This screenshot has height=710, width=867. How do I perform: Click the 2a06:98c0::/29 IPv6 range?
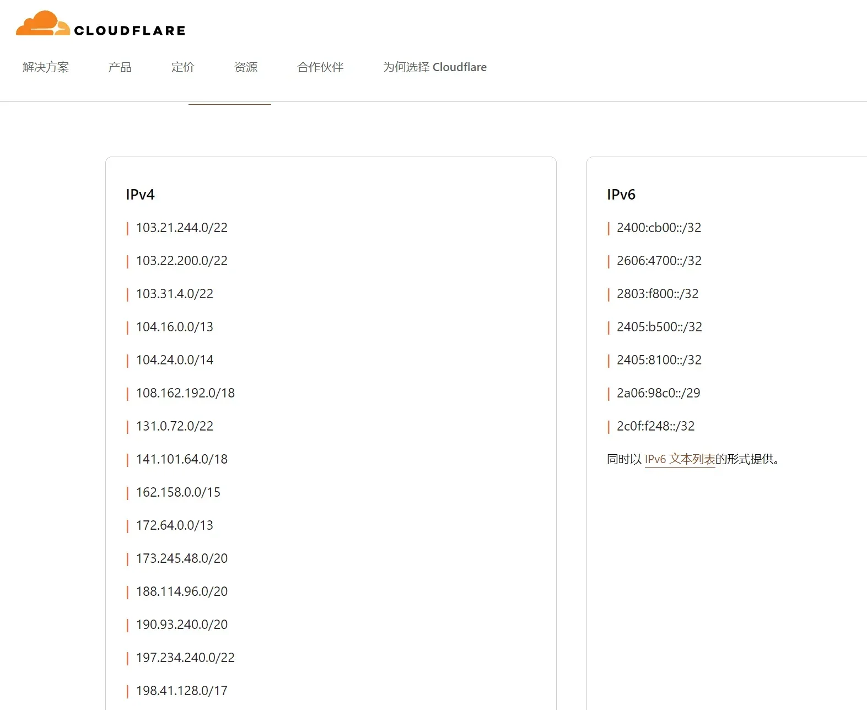click(x=658, y=393)
